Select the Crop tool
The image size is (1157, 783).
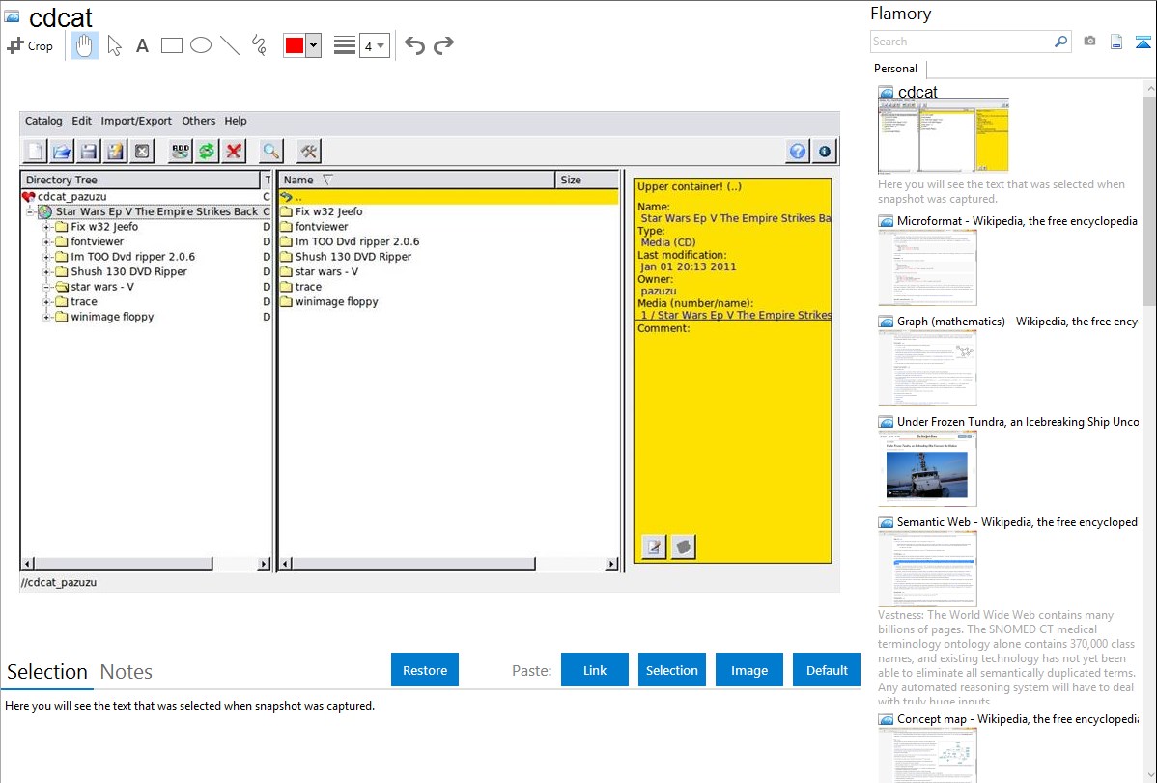click(x=30, y=45)
